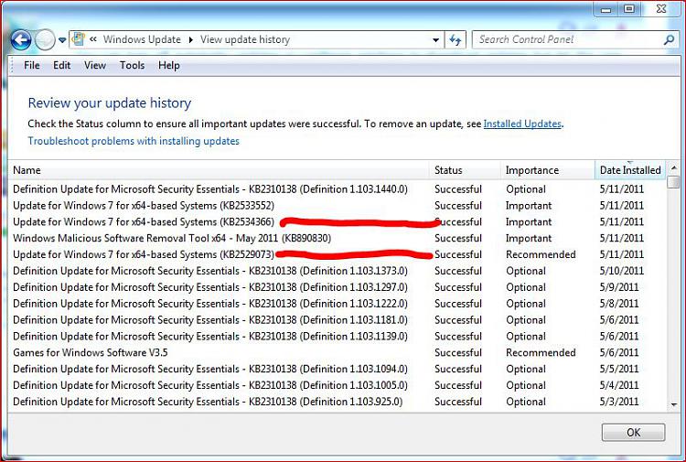Click the OK button
Screen dimensions: 686x462
[x=633, y=432]
